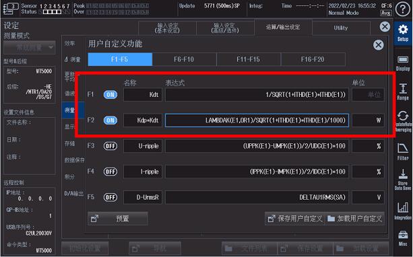Open the Setup gear icon
Image resolution: width=413 pixels, height=257 pixels.
tap(403, 33)
